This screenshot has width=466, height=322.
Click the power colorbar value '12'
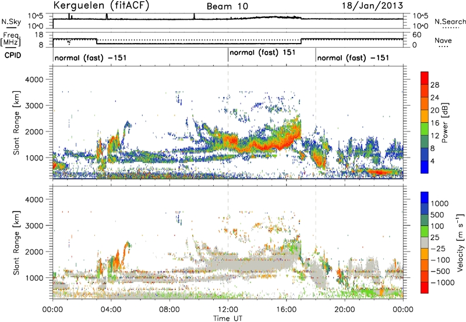pos(435,135)
